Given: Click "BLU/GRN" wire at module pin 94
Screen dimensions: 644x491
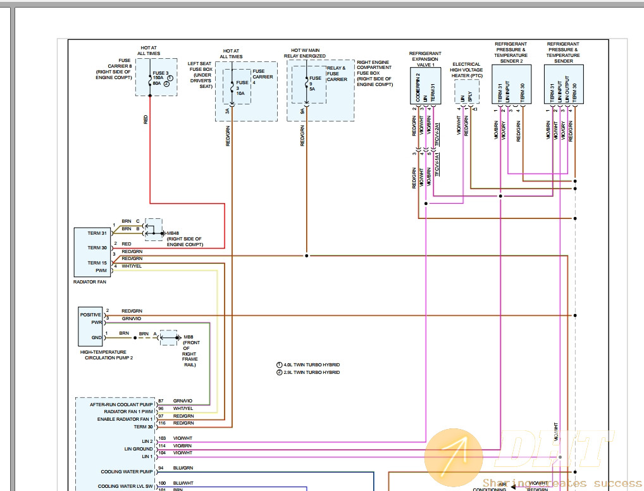Looking at the screenshot, I should click(183, 468).
